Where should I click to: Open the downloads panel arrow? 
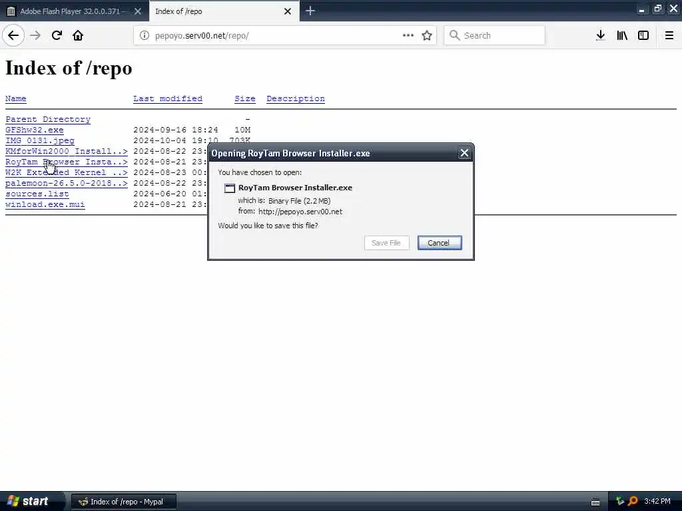[600, 35]
